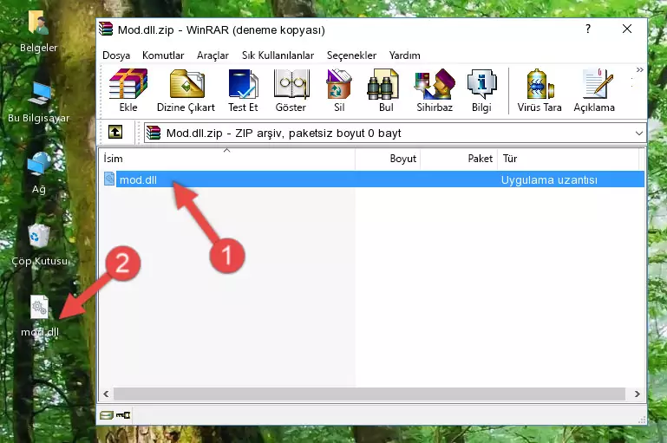Open the Araçlar menu

click(213, 55)
